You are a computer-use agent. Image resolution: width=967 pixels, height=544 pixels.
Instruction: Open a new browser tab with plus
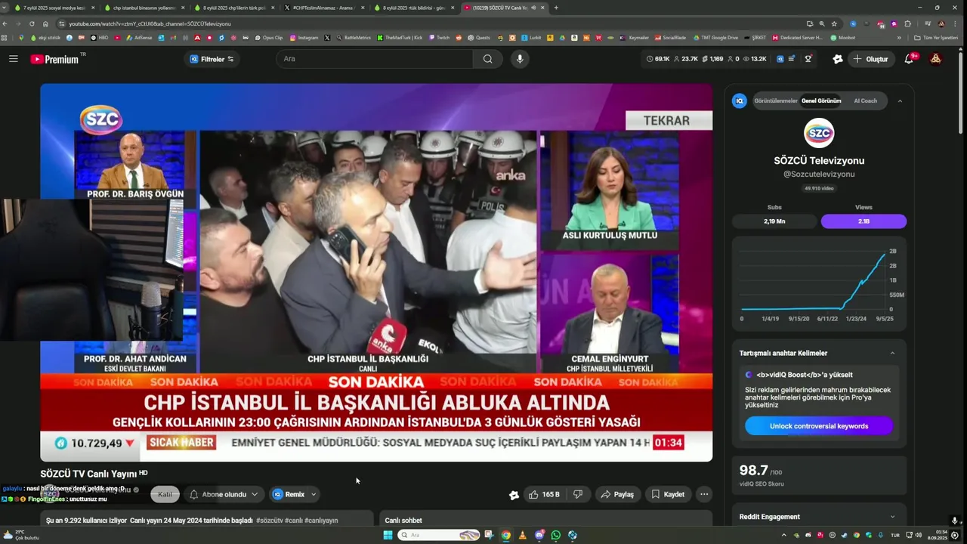point(556,8)
